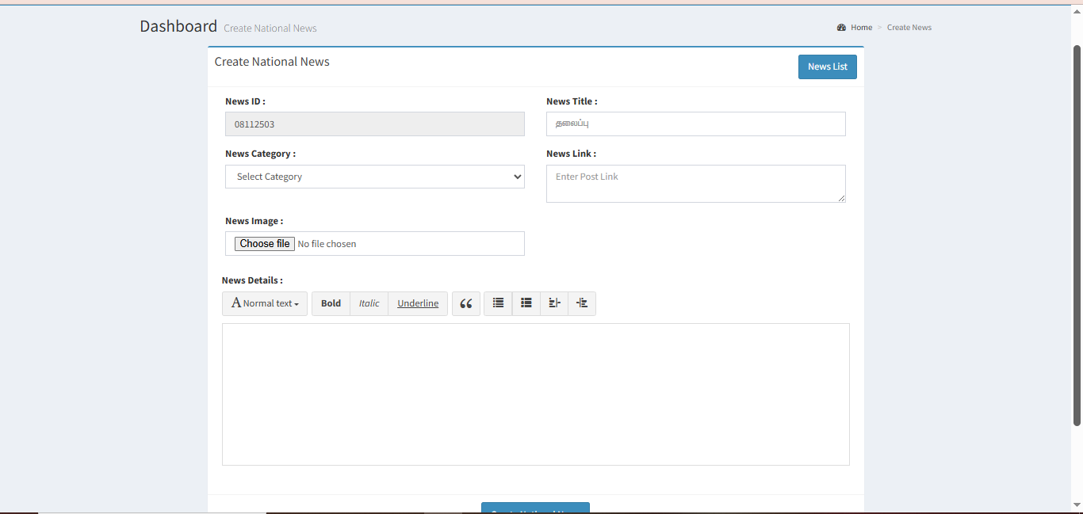
Task: Toggle Underline formatting in News Details
Action: tap(418, 303)
